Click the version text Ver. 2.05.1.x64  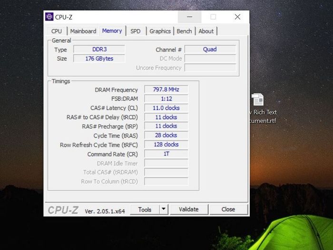click(105, 211)
